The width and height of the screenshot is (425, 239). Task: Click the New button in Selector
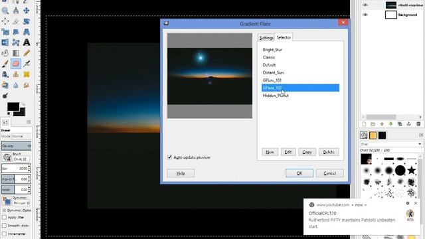[x=270, y=152]
